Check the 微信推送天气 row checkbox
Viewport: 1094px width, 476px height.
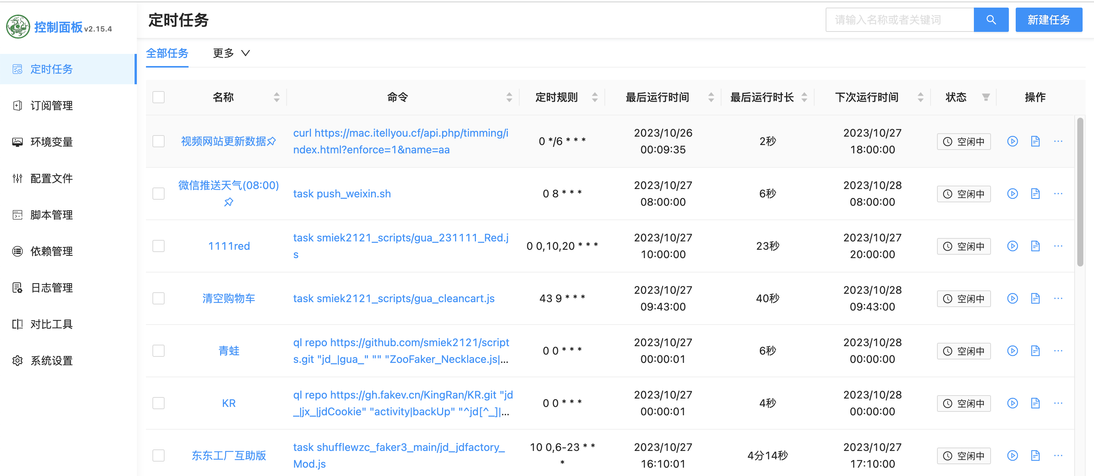click(159, 194)
